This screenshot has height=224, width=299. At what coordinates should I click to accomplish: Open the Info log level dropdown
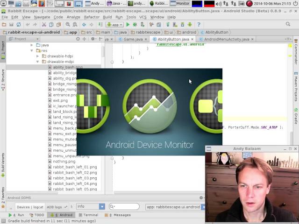coord(91,206)
